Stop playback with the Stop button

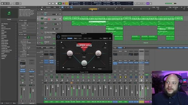coord(56,3)
